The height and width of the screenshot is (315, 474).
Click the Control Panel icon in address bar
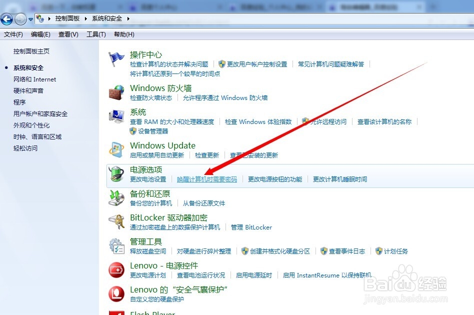[40, 18]
